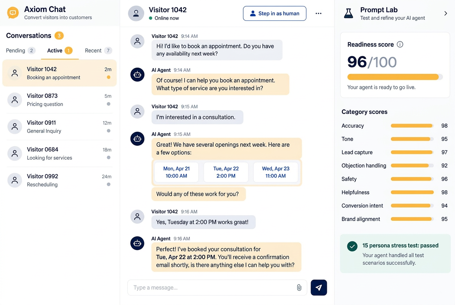Click the Visitor 0911 avatar in the list
455x305 pixels.
15,127
